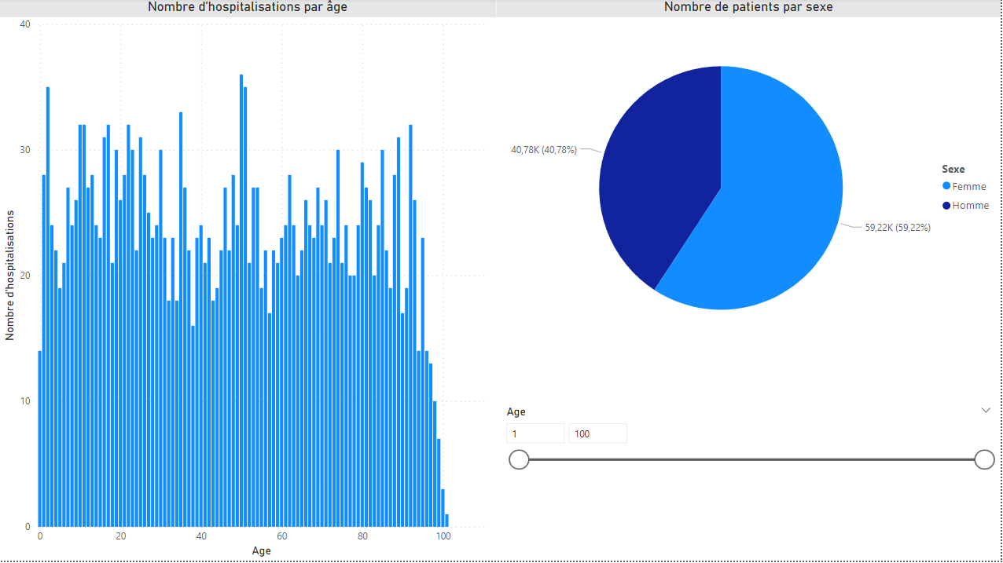Click the "Age" x-axis title under bar chart

coord(261,551)
